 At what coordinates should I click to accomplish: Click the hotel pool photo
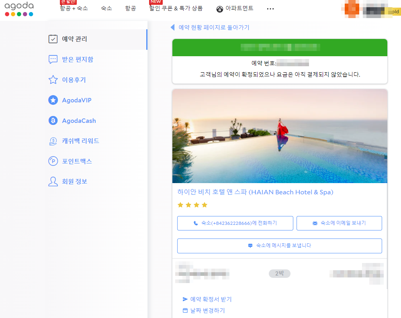(x=280, y=136)
